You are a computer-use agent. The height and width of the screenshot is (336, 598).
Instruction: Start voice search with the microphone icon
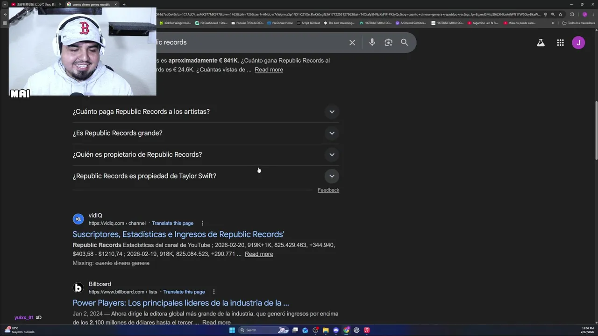point(372,42)
